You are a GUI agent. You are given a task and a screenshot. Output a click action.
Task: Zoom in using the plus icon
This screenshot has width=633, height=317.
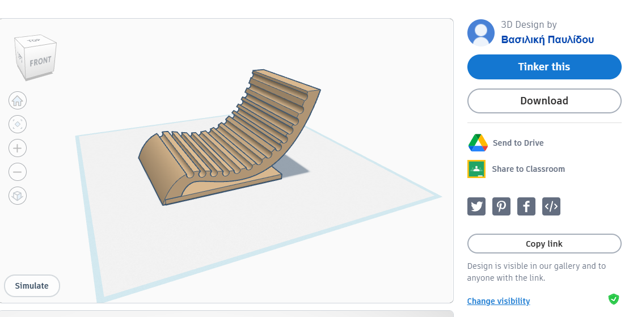[x=18, y=148]
